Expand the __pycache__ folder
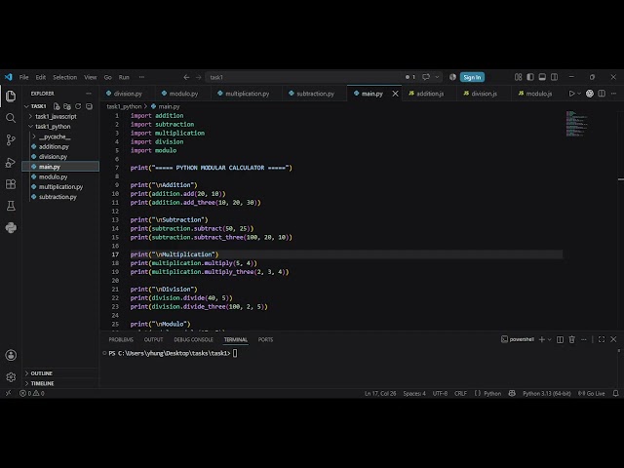 (x=55, y=136)
